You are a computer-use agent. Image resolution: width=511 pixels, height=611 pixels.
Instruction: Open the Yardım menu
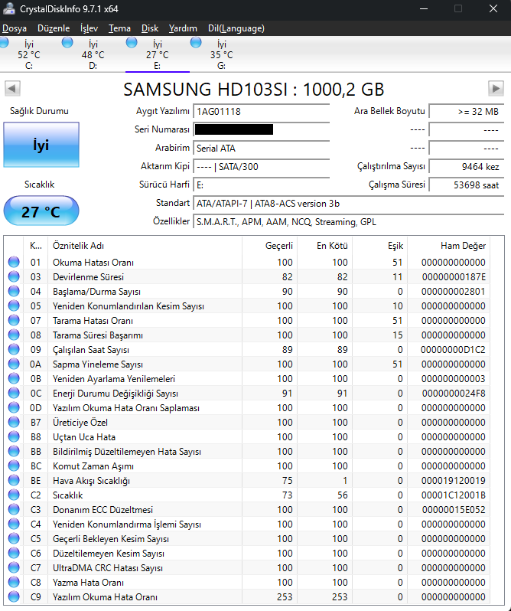coord(183,28)
